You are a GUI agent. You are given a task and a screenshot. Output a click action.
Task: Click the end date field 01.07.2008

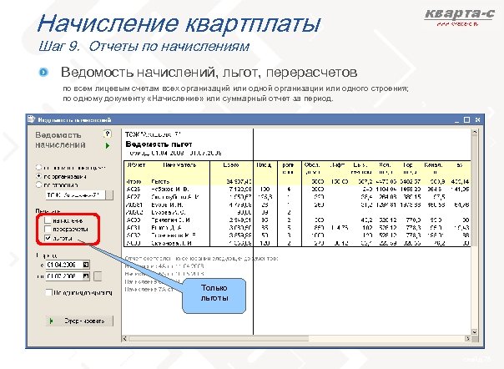[x=64, y=276]
